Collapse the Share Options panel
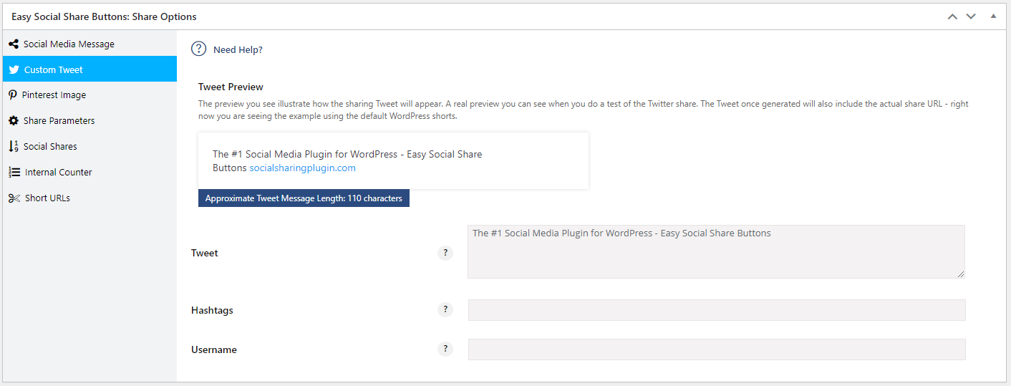The width and height of the screenshot is (1011, 386). 993,16
